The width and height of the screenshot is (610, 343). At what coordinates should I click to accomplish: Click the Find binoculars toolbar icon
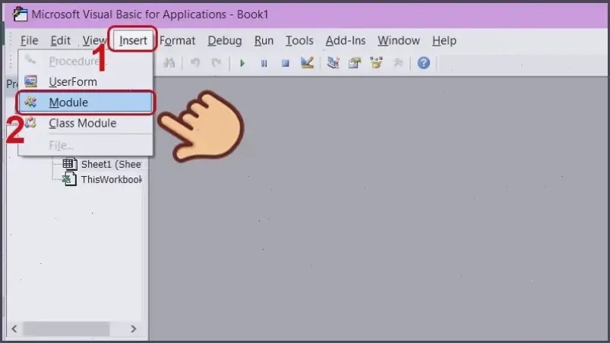[x=169, y=62]
